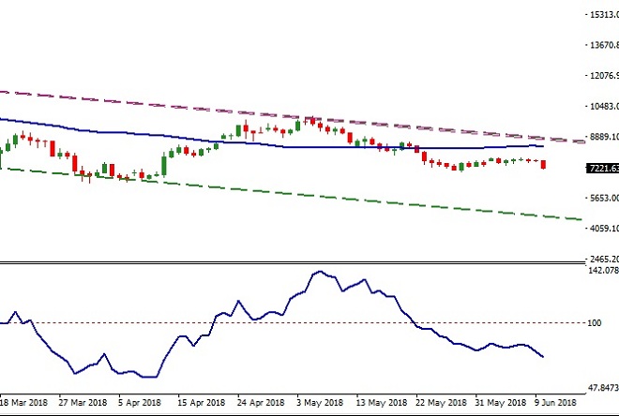Click the 31 May 2018 date label

(x=500, y=403)
